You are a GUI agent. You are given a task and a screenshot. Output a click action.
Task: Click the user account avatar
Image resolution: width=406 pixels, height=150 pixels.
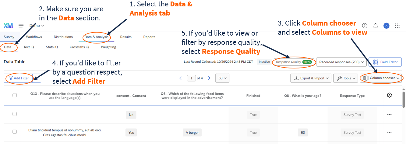click(386, 26)
